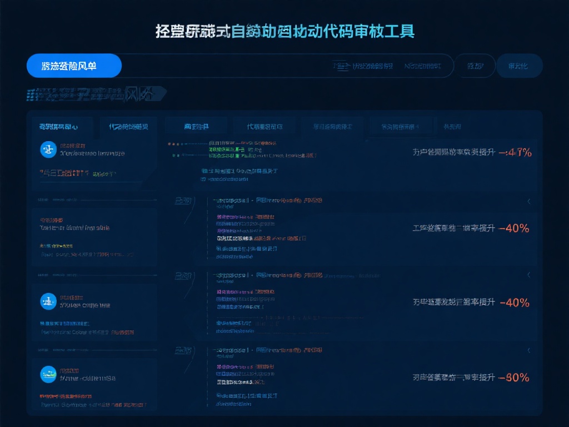Select the first tab in the tab row
569x427 pixels.
pos(54,127)
